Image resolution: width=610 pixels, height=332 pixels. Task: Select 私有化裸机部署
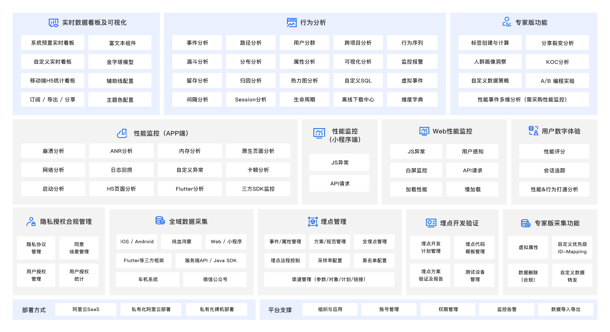(x=217, y=309)
